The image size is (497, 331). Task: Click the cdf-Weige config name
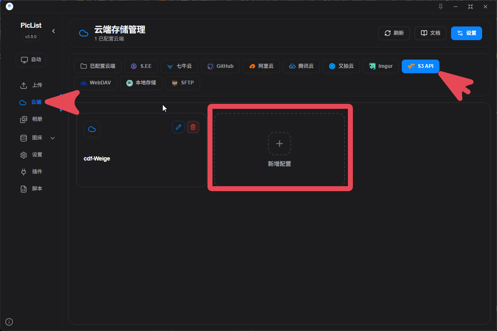97,158
